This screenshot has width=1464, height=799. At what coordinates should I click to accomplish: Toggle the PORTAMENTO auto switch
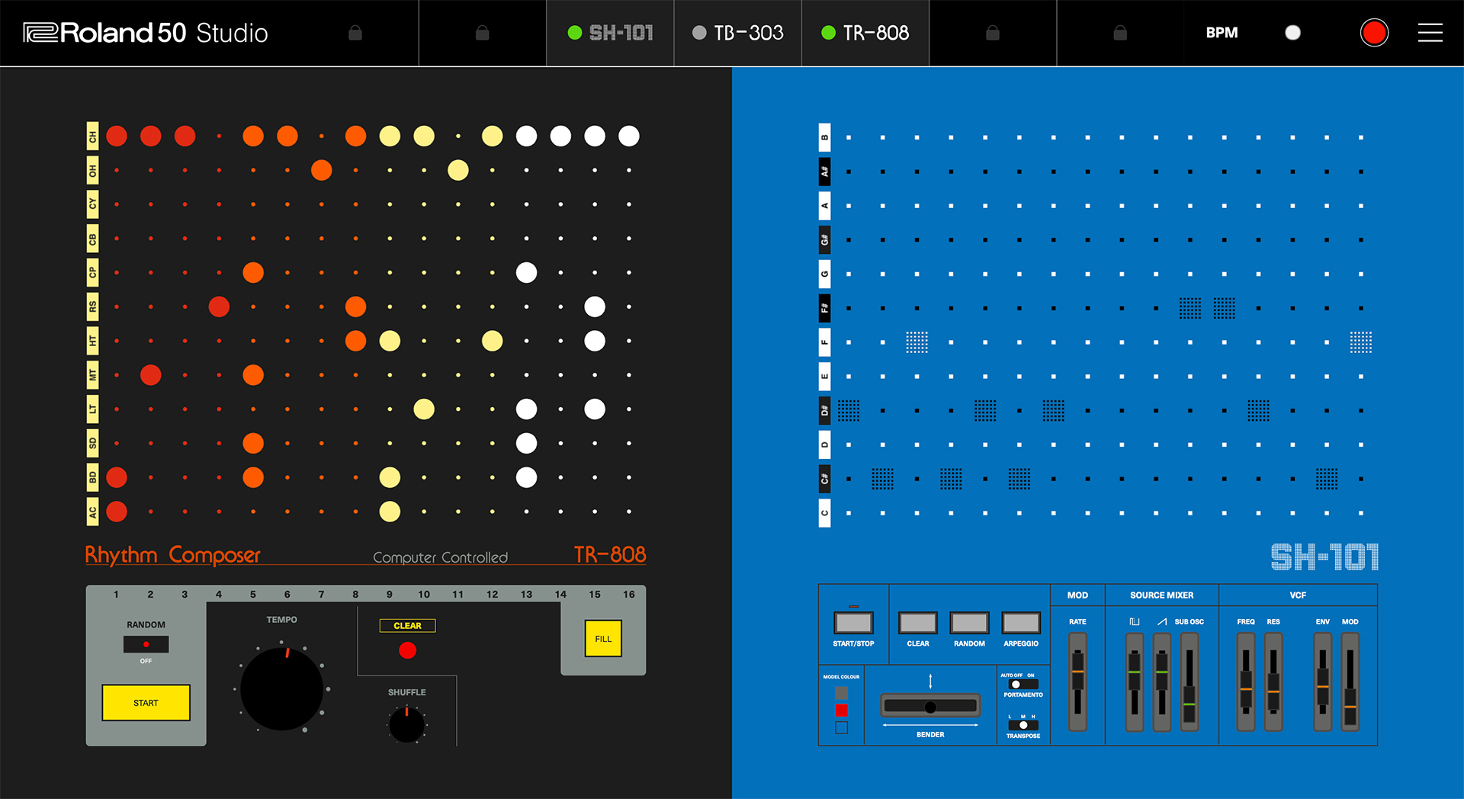(1023, 684)
